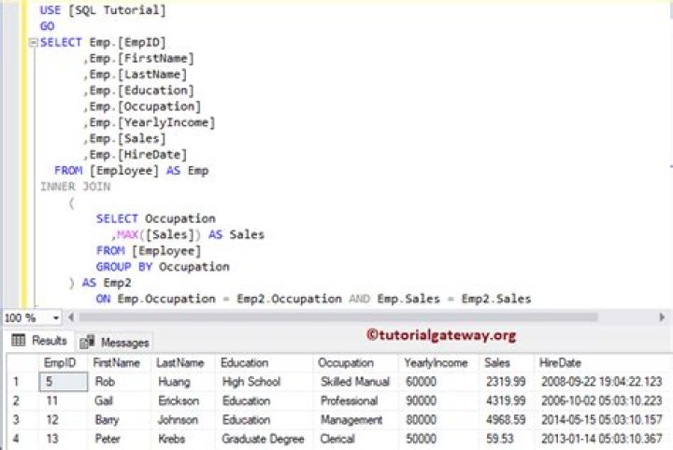The height and width of the screenshot is (450, 673).
Task: Click the Results grid icon
Action: 18,340
